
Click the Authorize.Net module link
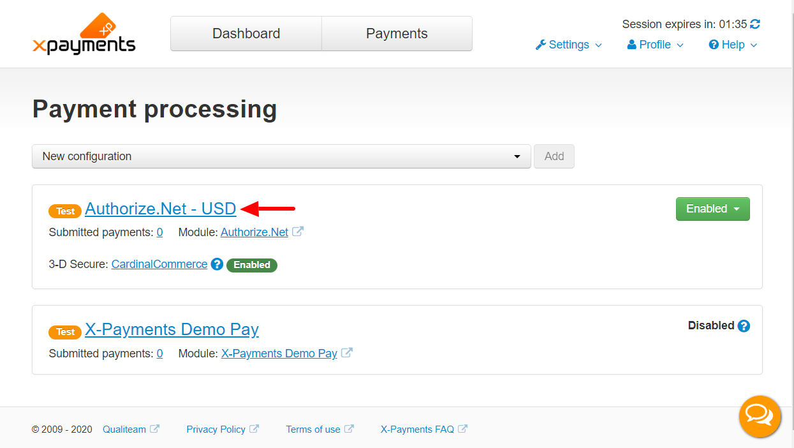click(x=254, y=232)
